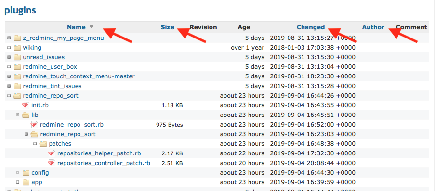Image resolution: width=435 pixels, height=191 pixels.
Task: Select the 975 Bytes size value
Action: [170, 125]
